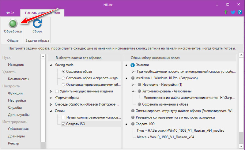Open the Службы sidebar page
Screen dimensions: 245x150
[x=15, y=107]
